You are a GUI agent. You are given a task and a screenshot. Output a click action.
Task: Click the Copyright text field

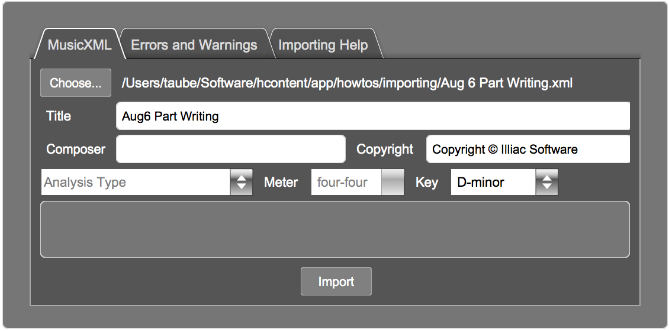click(528, 149)
